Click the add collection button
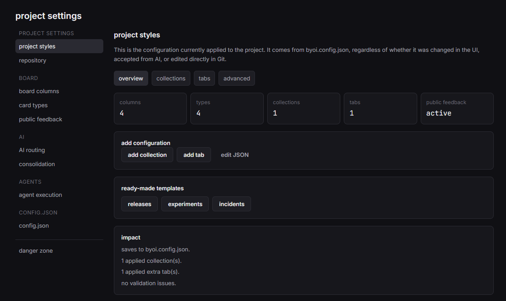The width and height of the screenshot is (506, 301). click(x=147, y=155)
